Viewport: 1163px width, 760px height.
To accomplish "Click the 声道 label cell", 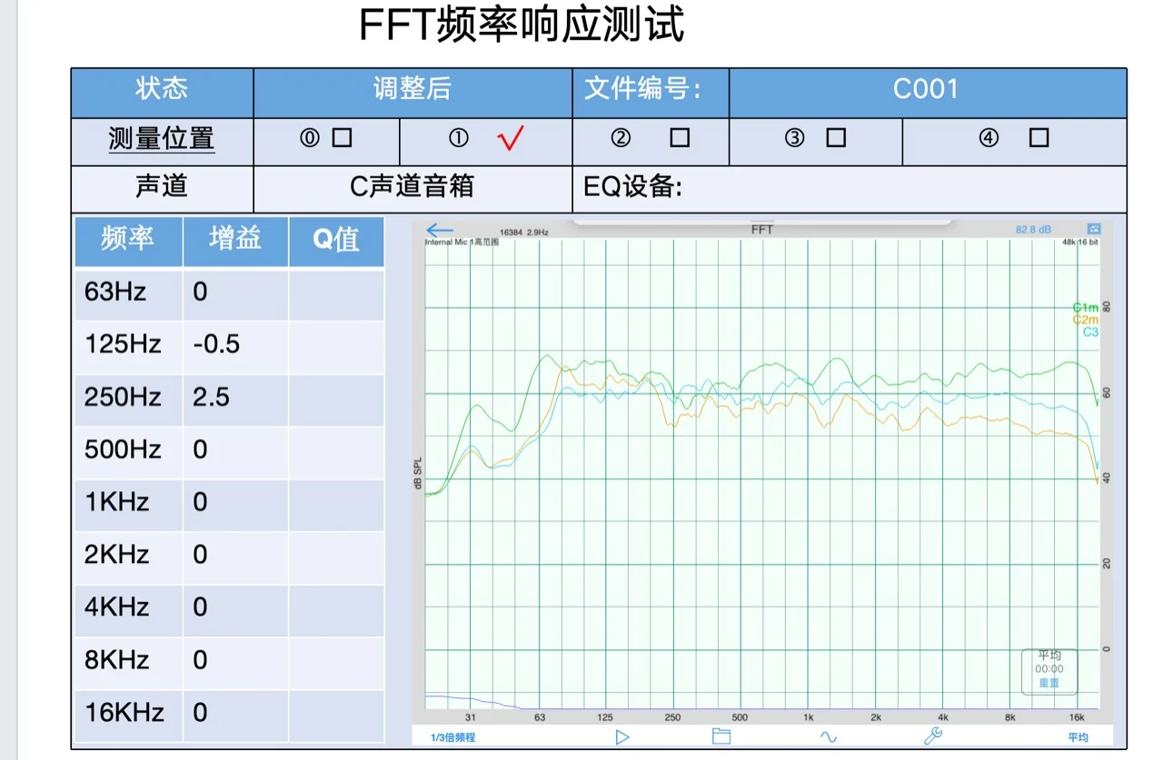I will (163, 189).
